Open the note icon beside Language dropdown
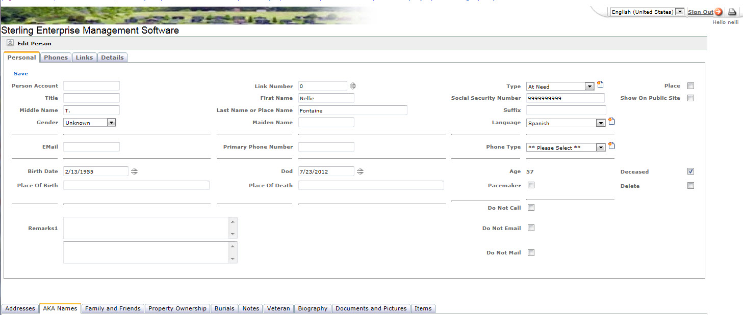This screenshot has width=743, height=315. [x=611, y=122]
